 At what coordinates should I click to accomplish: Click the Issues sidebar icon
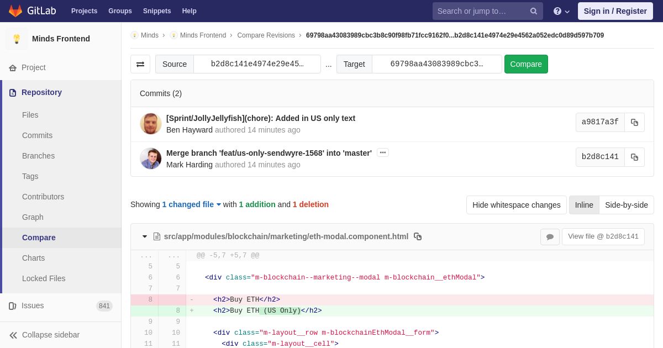pos(13,305)
